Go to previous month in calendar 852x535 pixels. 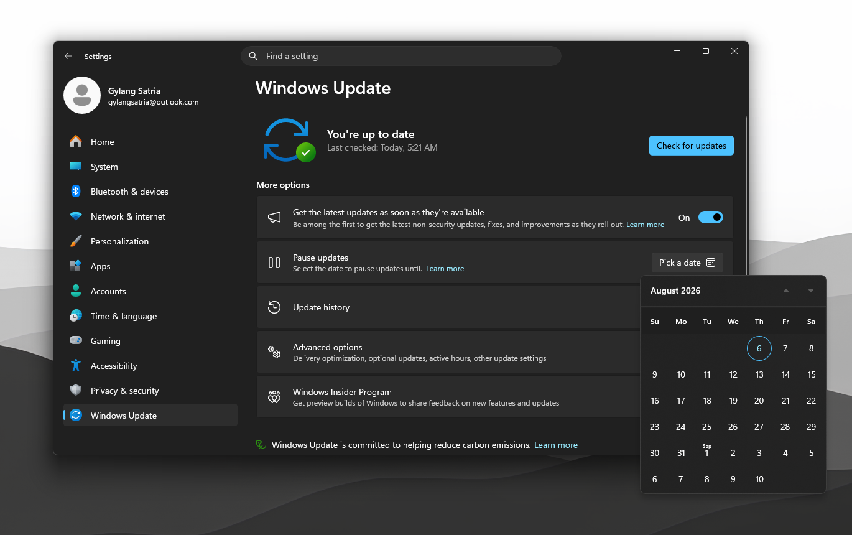click(786, 291)
